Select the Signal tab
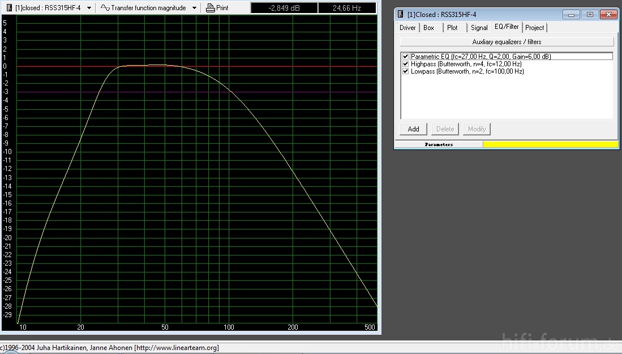The image size is (622, 354). (x=479, y=28)
